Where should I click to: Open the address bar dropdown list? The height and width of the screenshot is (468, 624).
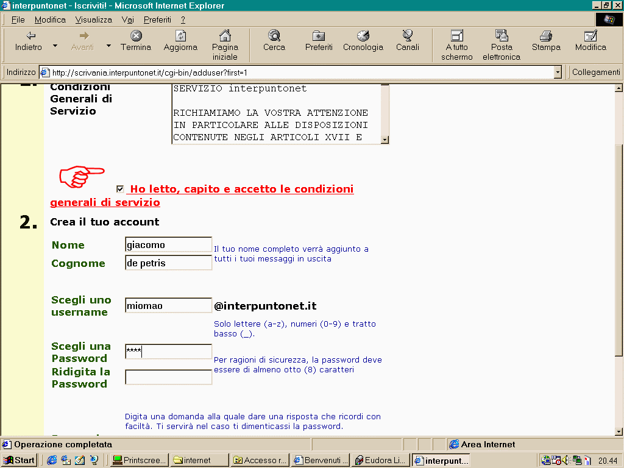click(x=558, y=73)
